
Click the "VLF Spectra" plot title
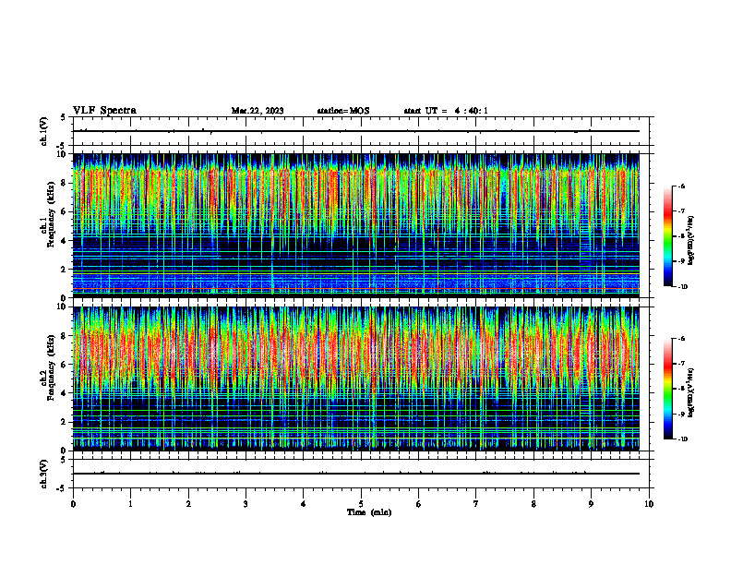coord(104,111)
